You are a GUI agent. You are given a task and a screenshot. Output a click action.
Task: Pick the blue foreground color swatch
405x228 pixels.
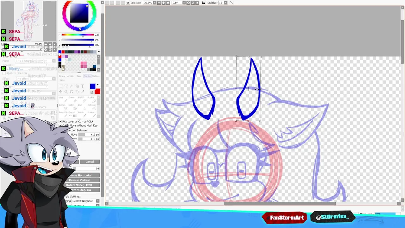(92, 86)
